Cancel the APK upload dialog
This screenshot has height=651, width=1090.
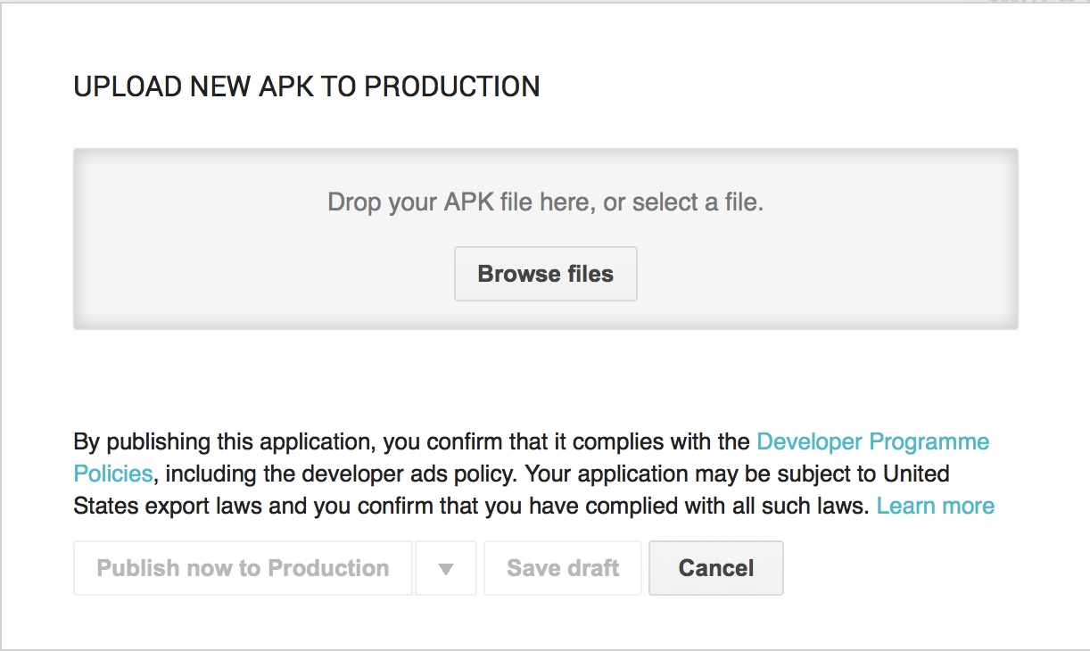click(x=716, y=568)
